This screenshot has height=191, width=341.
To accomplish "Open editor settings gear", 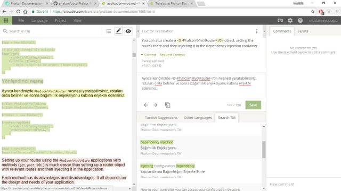I will coord(290,20).
